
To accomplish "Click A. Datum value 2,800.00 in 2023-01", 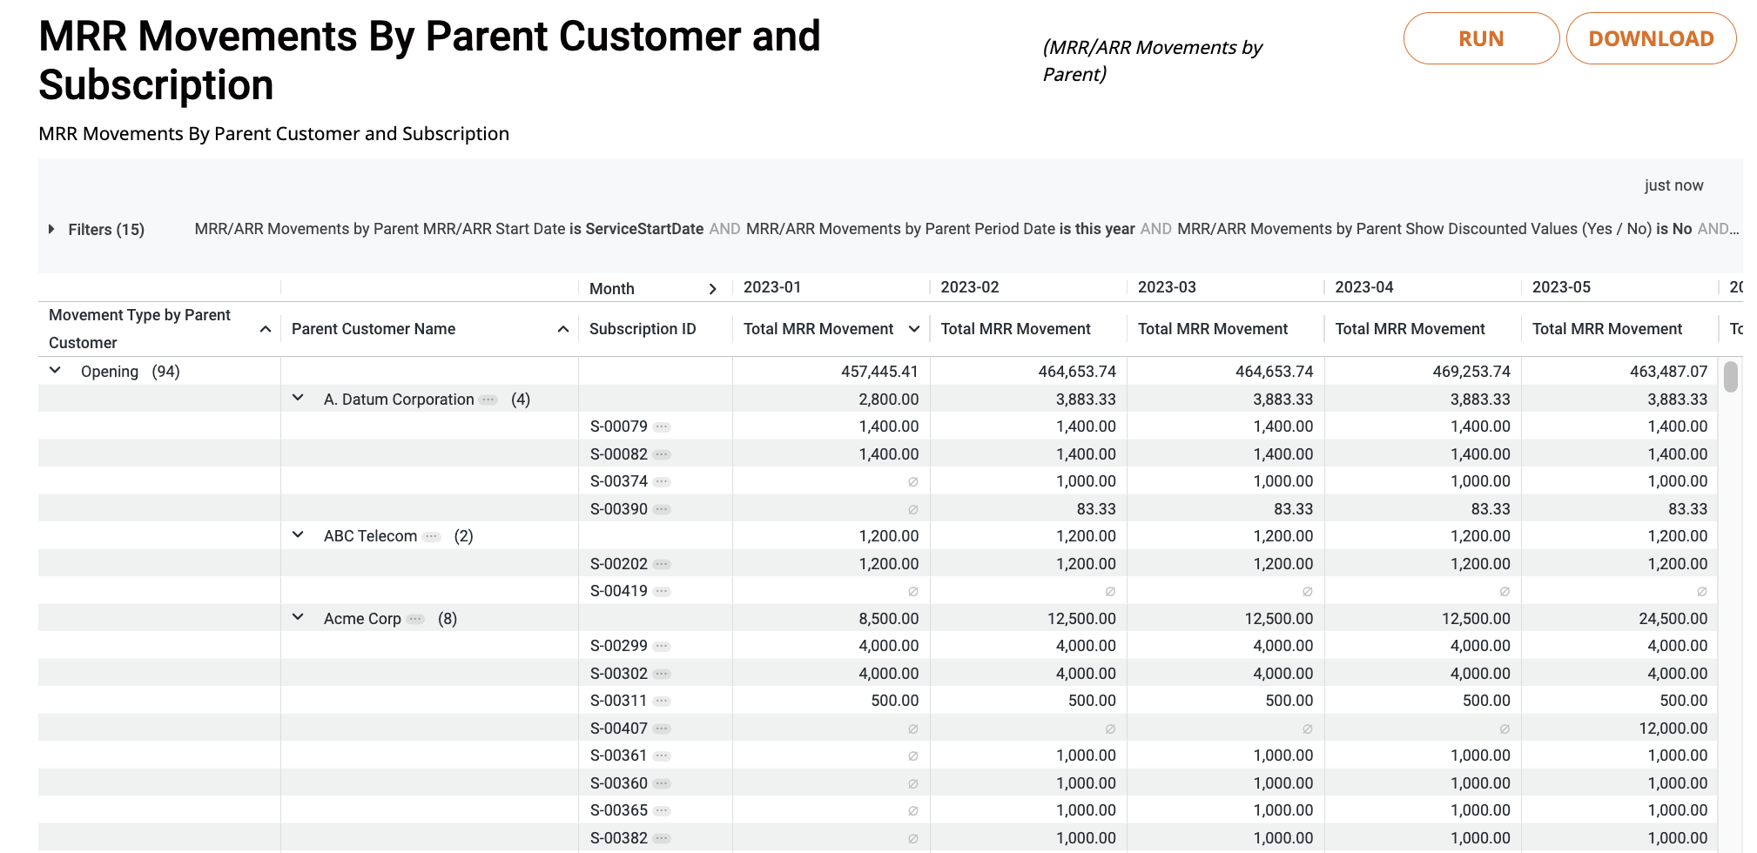I will click(x=888, y=400).
